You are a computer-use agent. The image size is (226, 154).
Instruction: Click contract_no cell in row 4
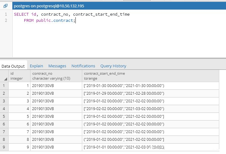(56, 109)
